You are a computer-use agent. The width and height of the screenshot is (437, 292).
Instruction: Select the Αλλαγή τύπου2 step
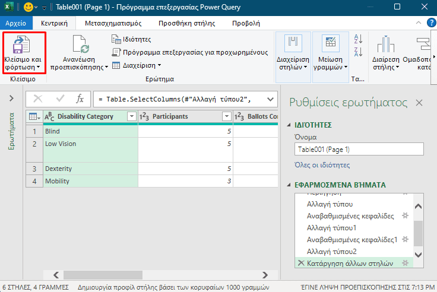[x=332, y=252]
